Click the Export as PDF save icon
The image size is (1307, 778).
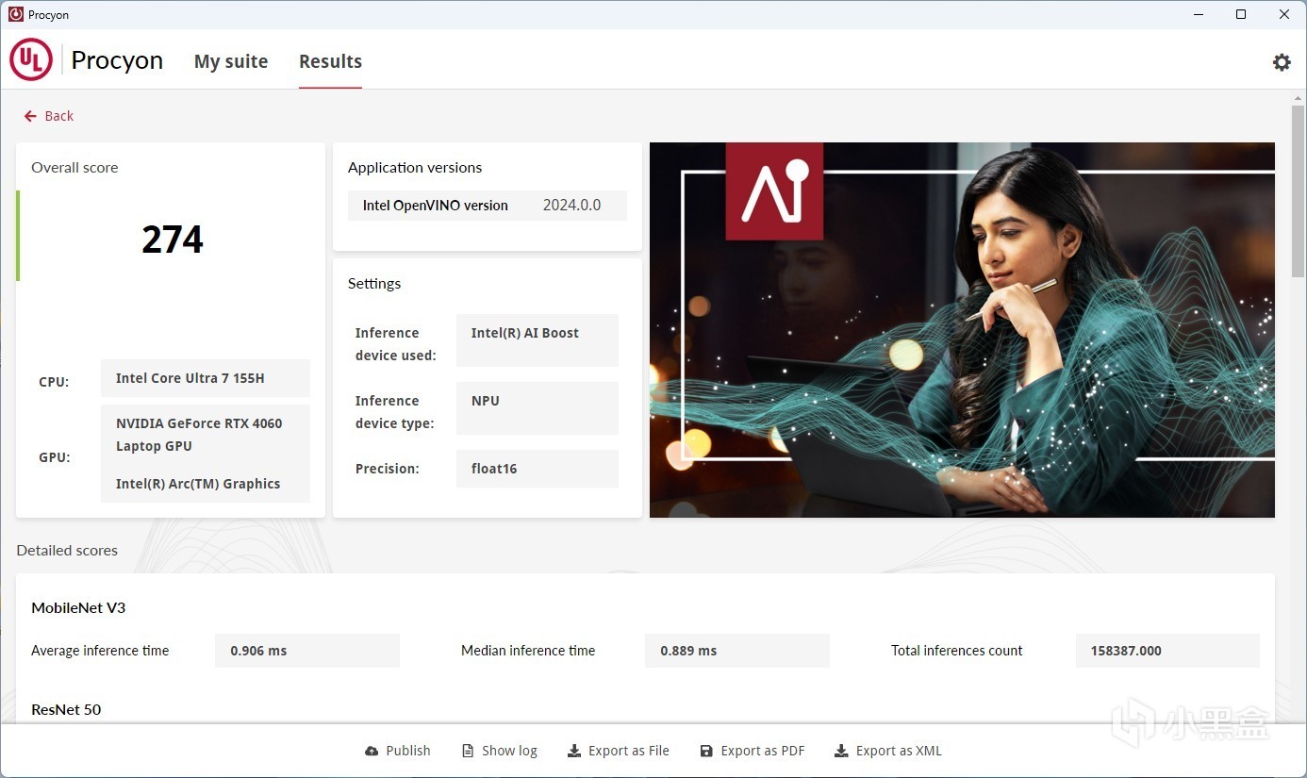(x=706, y=751)
